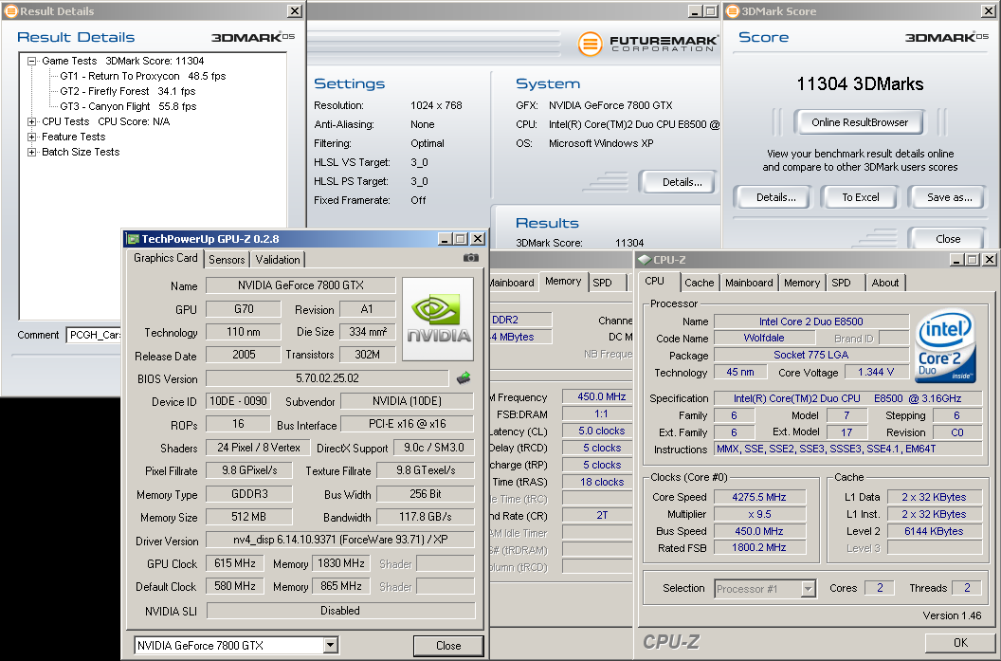1001x661 pixels.
Task: Click the 3DMark Score window title icon
Action: pyautogui.click(x=733, y=10)
